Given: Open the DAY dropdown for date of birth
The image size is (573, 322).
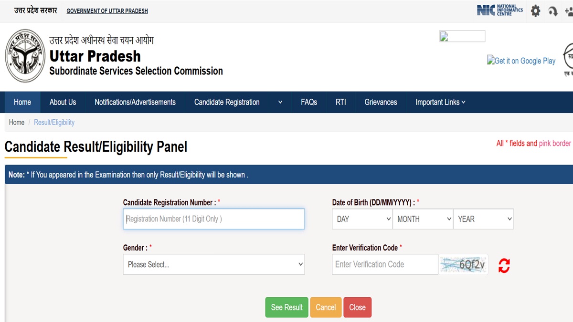Looking at the screenshot, I should coord(363,219).
